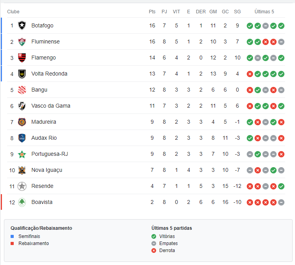Select the Últimas 5 column header
295x265 pixels.
(264, 12)
